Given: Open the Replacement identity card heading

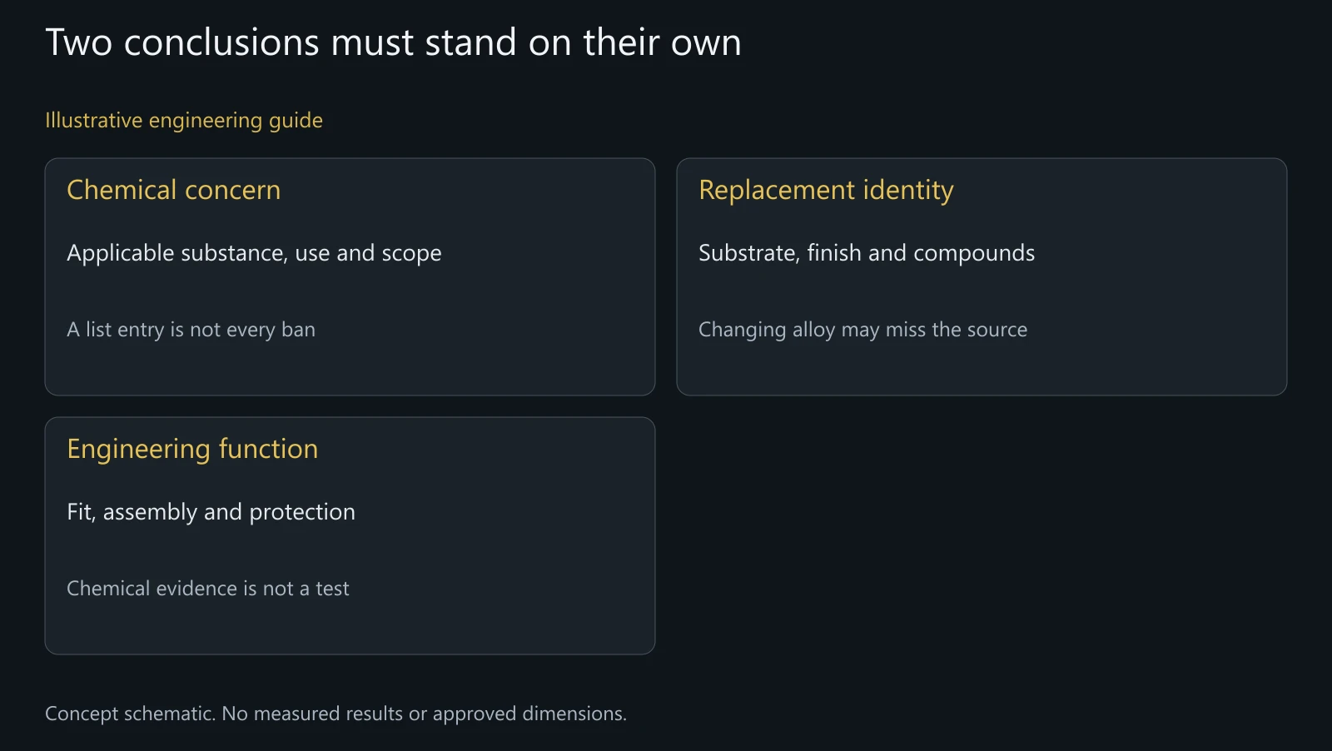Looking at the screenshot, I should pos(826,190).
